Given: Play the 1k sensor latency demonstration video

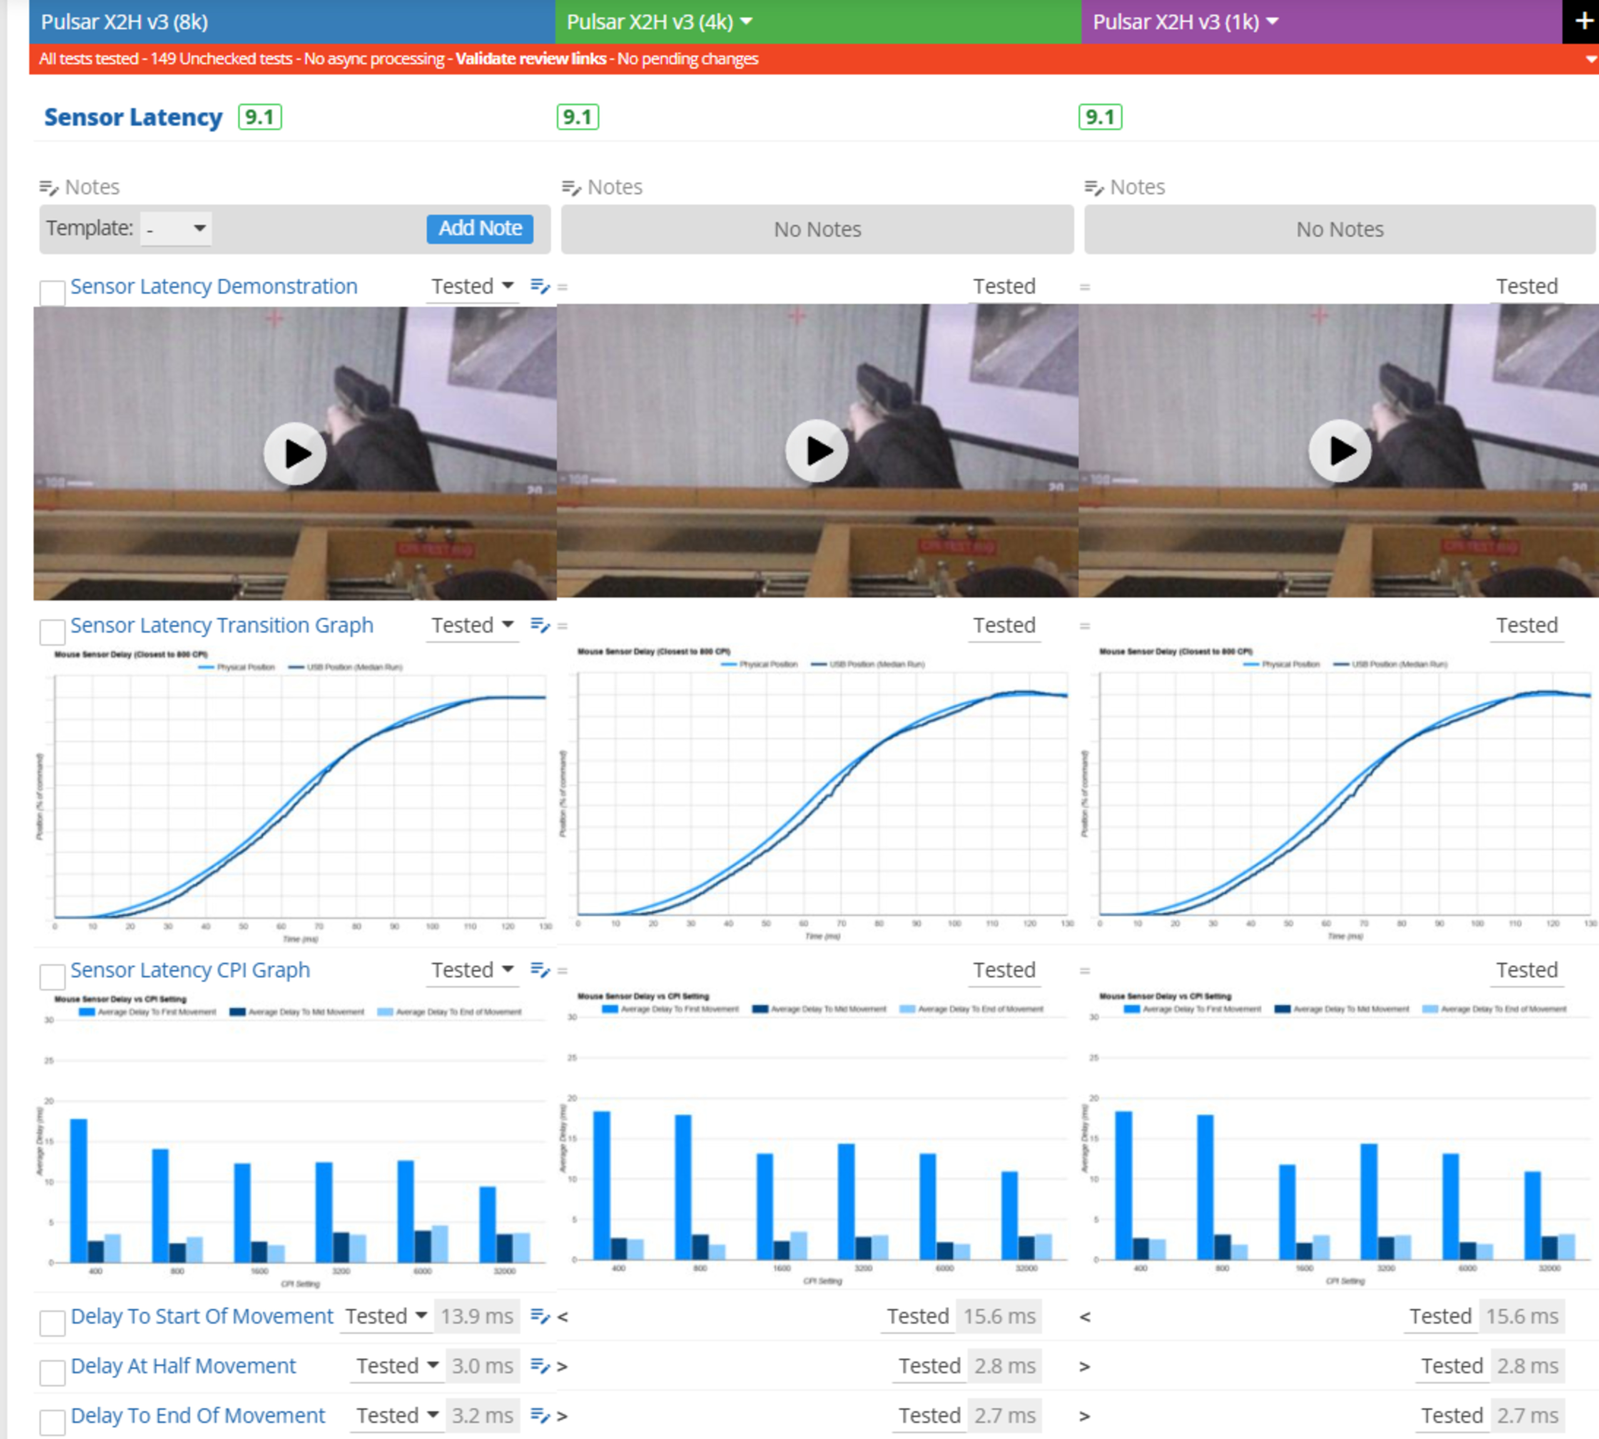Looking at the screenshot, I should tap(1340, 452).
